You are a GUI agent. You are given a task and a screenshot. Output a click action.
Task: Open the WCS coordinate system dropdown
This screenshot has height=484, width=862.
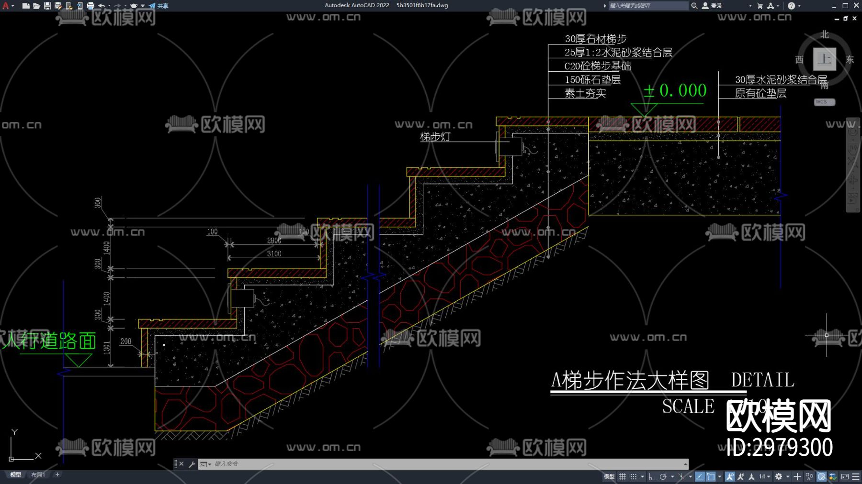pos(824,102)
